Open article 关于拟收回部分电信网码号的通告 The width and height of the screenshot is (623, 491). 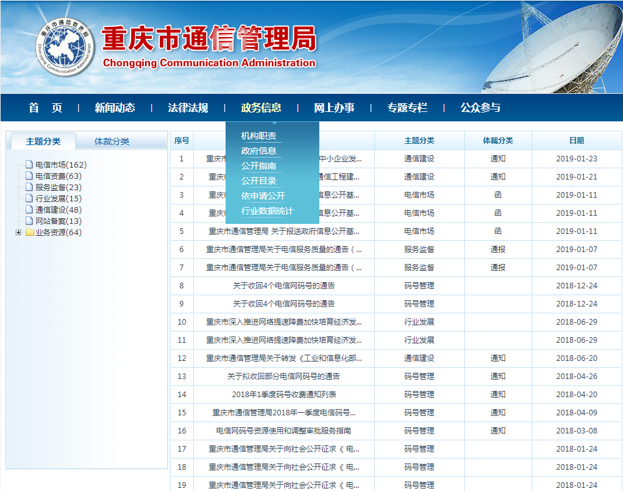[x=284, y=377]
